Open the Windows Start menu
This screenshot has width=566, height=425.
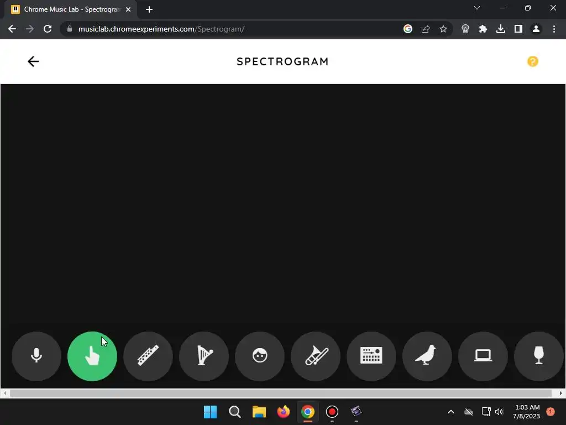(x=211, y=412)
